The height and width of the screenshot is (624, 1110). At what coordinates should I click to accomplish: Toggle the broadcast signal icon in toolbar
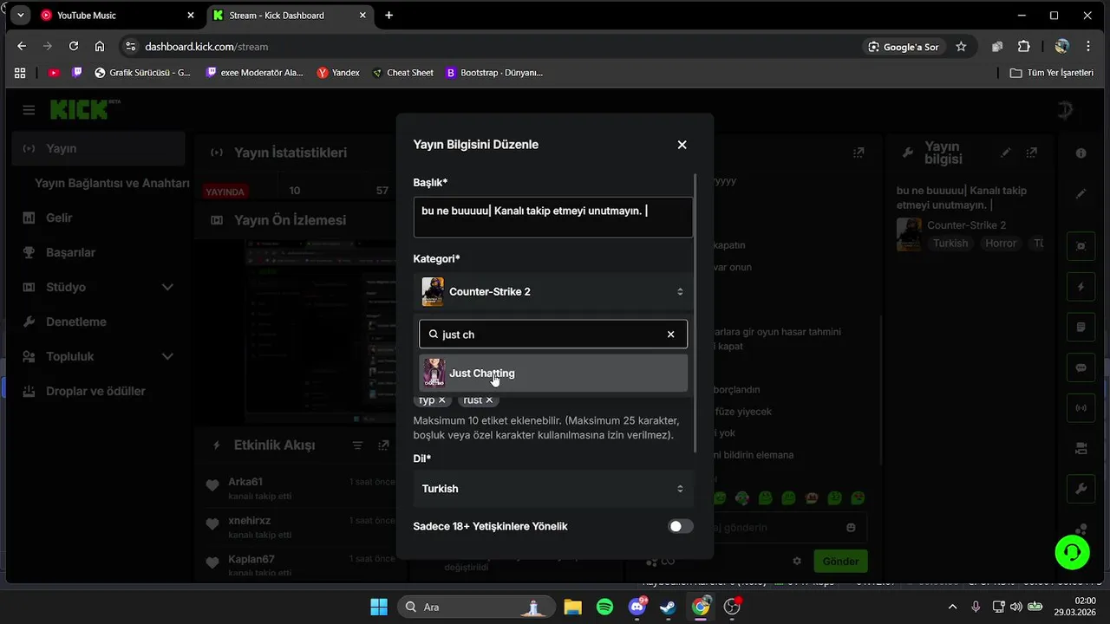(1081, 407)
